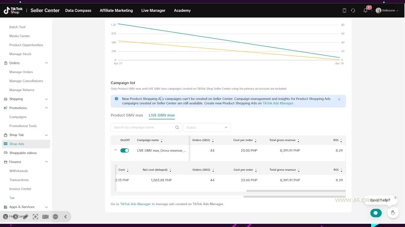Screen dimensions: 405x227
Task: Dismiss the Product Shopping Ads notice
Action: pyautogui.click(x=339, y=100)
